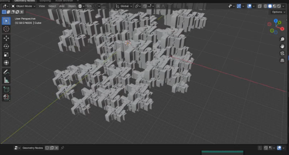Switch to Solid shading
Image resolution: width=289 pixels, height=155 pixels.
pos(270,6)
